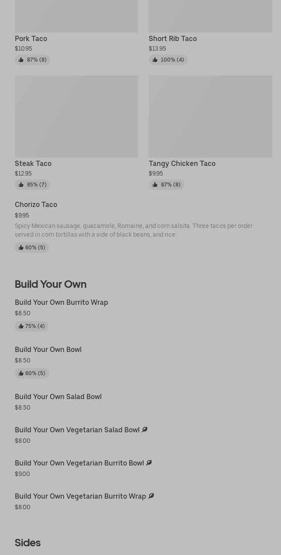Open the Tangy Chicken Taco photo

pos(210,116)
